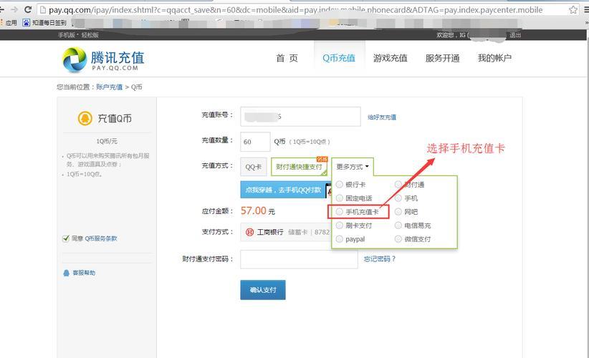Click the 给好友充值 link

point(382,117)
